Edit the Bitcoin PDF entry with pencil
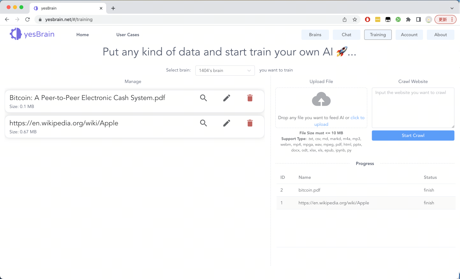The height and width of the screenshot is (279, 460). [227, 98]
